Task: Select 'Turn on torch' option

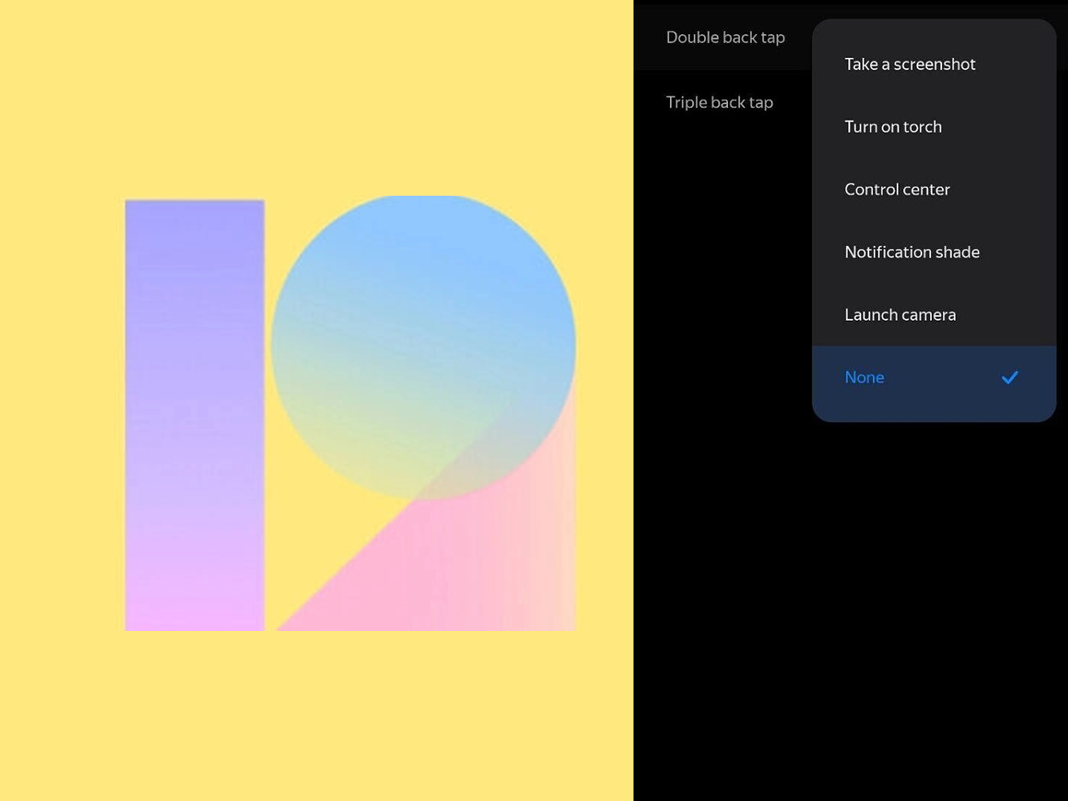Action: 934,127
